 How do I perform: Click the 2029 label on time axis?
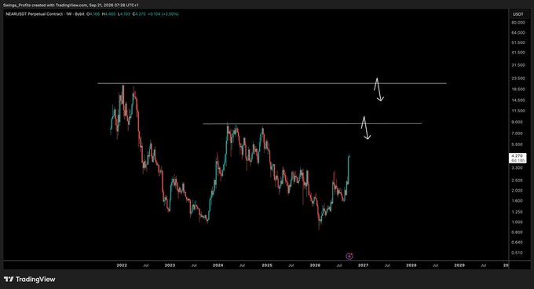tap(459, 265)
